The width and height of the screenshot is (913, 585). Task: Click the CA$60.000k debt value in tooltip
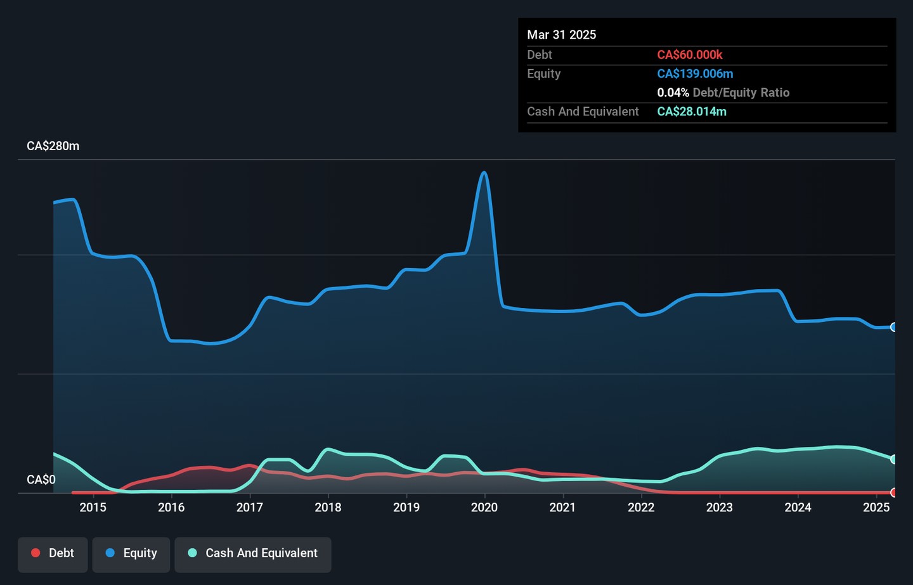[690, 55]
